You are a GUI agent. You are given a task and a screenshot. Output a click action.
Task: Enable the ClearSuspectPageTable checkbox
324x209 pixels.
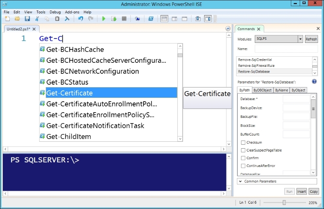tap(243, 150)
